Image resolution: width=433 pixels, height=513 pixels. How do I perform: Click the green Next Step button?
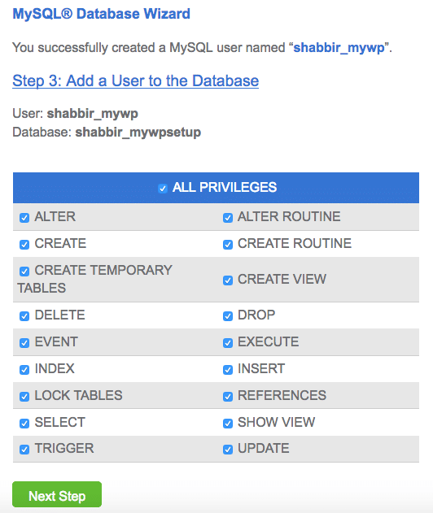(57, 494)
